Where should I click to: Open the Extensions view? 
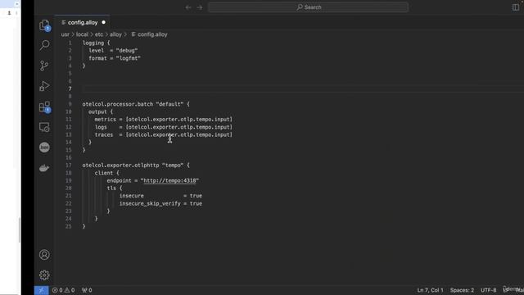pyautogui.click(x=44, y=107)
